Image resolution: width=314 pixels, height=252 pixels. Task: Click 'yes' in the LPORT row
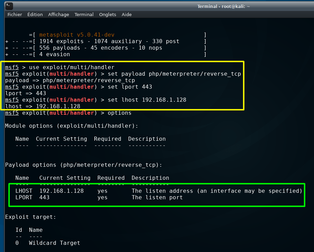click(x=103, y=198)
